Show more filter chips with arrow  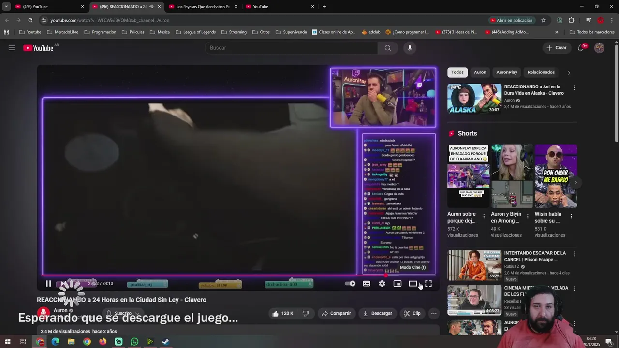569,73
